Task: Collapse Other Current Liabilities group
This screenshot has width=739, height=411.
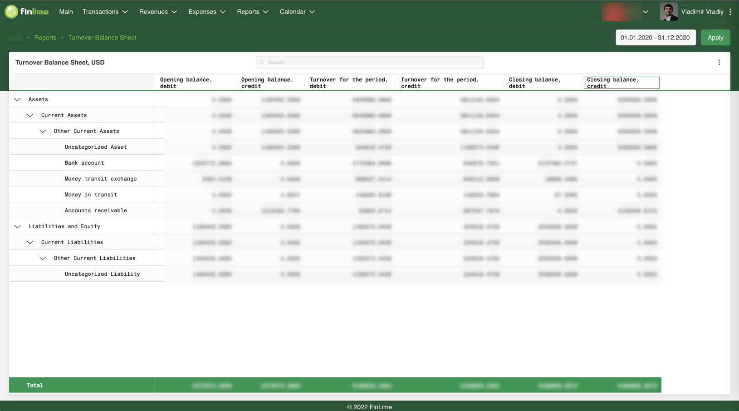Action: (x=43, y=258)
